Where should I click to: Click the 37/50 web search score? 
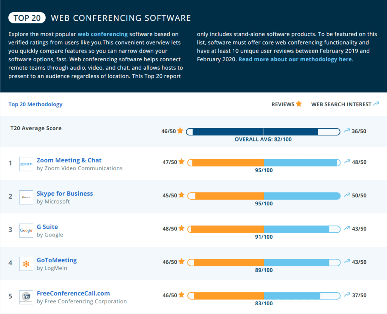point(359,295)
